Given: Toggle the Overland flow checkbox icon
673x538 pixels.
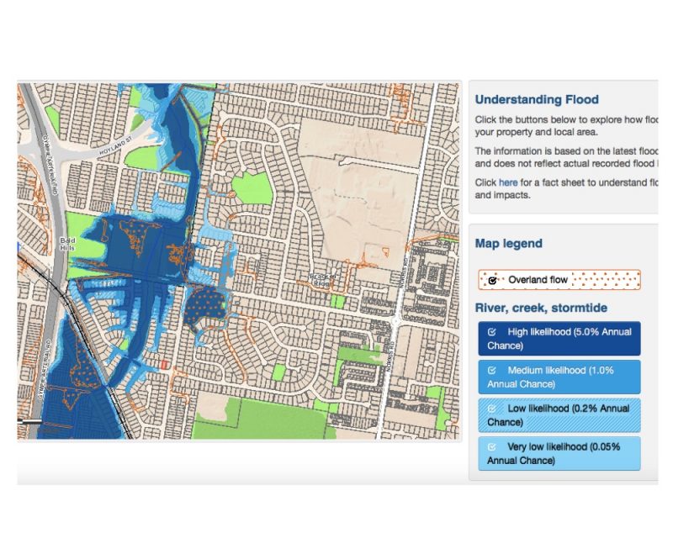Looking at the screenshot, I should pyautogui.click(x=492, y=280).
